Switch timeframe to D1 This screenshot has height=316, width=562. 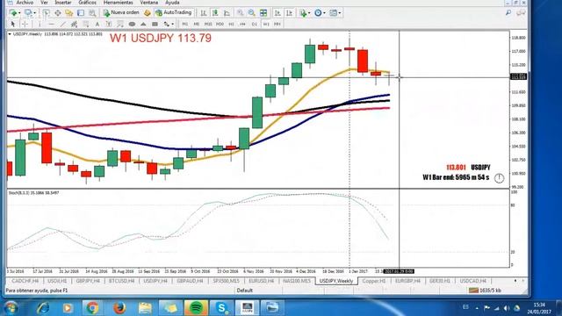pos(254,24)
